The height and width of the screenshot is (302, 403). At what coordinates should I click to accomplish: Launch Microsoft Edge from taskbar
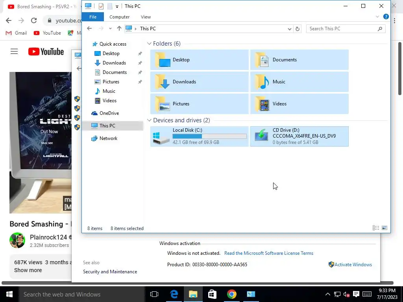click(174, 294)
